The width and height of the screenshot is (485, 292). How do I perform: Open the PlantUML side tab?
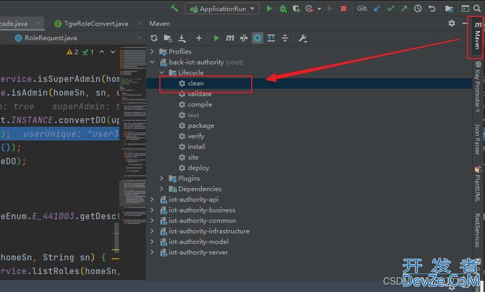pos(478,184)
